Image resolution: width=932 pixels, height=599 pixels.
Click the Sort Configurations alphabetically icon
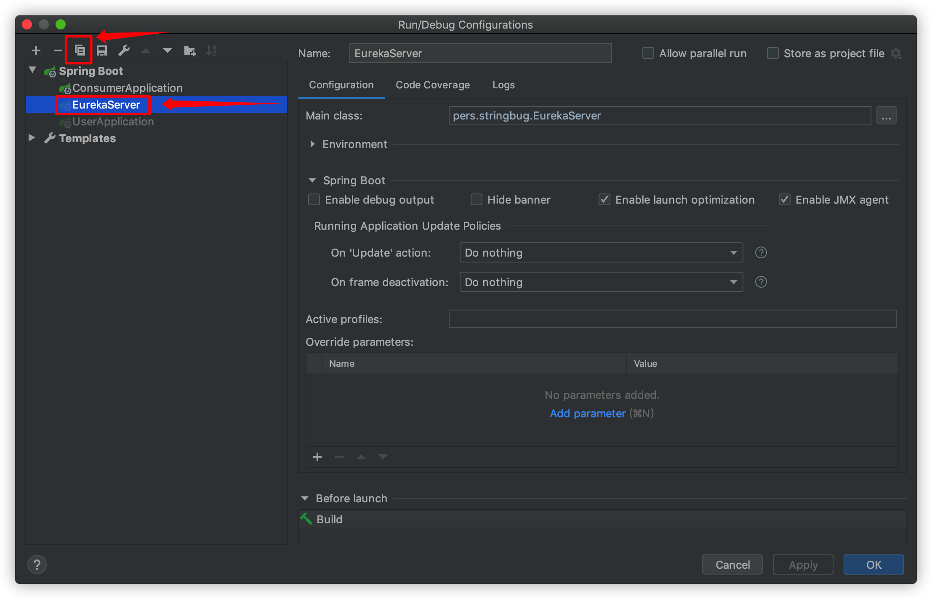[211, 51]
